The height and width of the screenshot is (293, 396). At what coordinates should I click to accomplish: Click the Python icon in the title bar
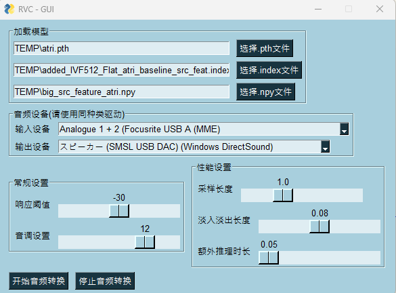[9, 9]
